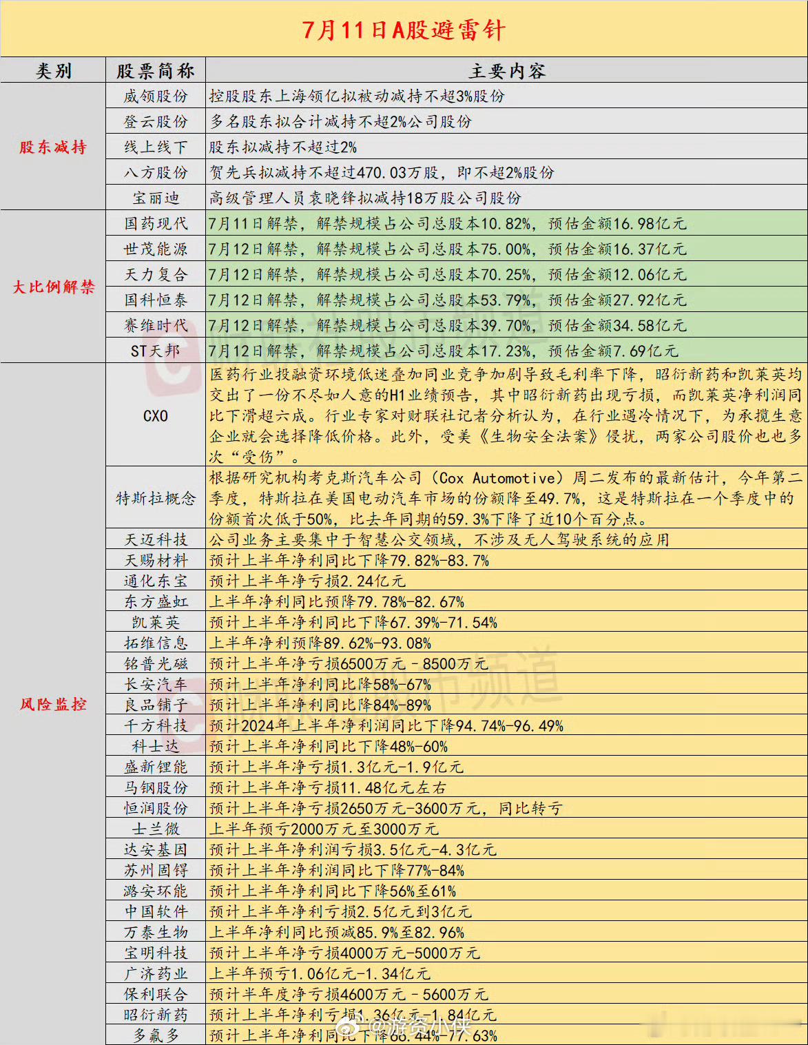Click the unlock row with '预估金额7.69亿元'
Screen dimensions: 808x1045
506,351
